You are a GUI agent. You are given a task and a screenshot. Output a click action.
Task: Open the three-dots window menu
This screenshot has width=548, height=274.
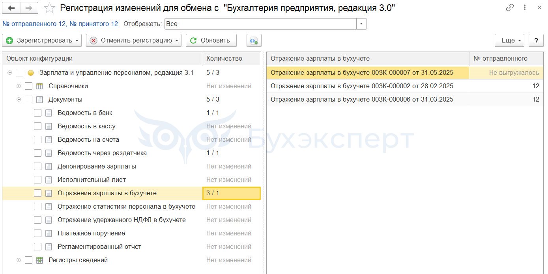(524, 7)
